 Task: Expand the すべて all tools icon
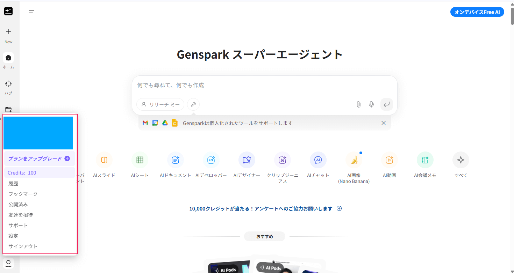point(461,160)
